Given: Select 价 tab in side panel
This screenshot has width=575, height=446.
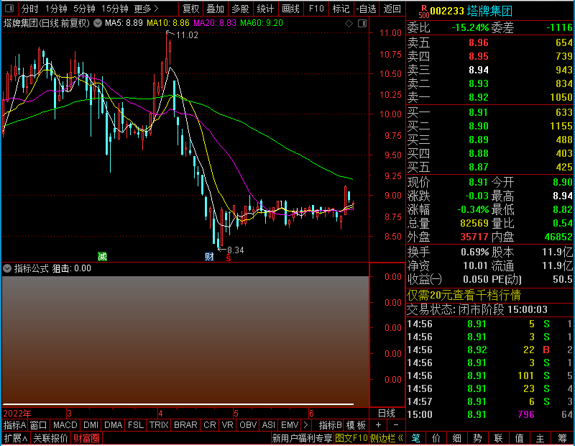Looking at the screenshot, I should [436, 438].
